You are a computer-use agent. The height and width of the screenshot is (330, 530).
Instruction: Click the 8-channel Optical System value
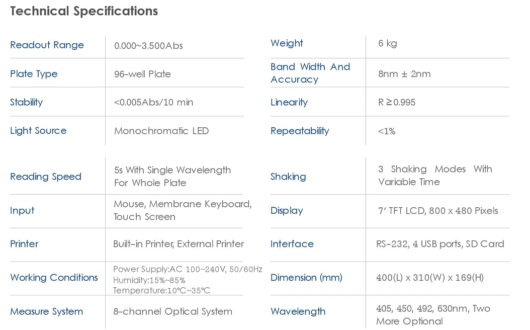[x=172, y=311]
